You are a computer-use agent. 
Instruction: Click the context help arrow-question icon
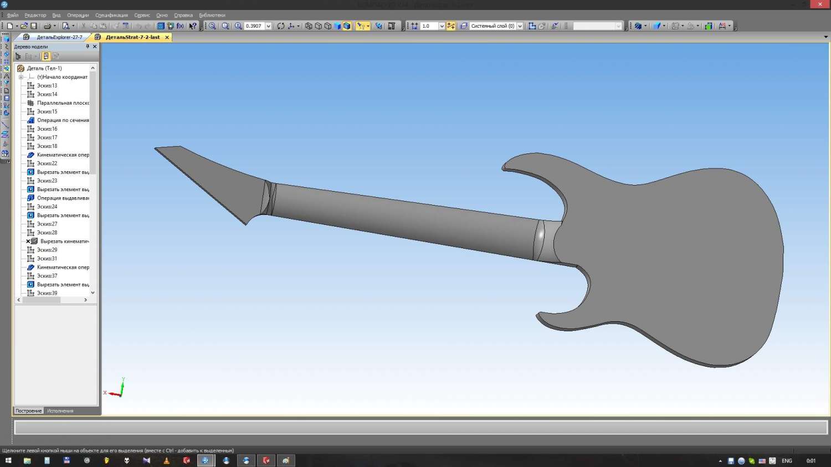pos(193,26)
